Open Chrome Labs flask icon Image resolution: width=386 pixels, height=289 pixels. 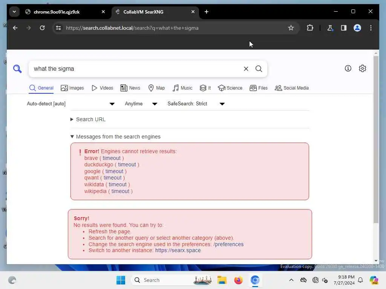click(330, 28)
